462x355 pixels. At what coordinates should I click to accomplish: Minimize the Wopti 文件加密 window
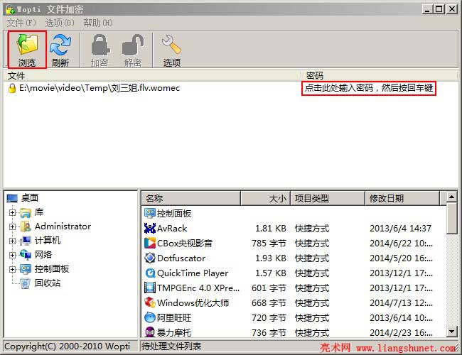[427, 9]
